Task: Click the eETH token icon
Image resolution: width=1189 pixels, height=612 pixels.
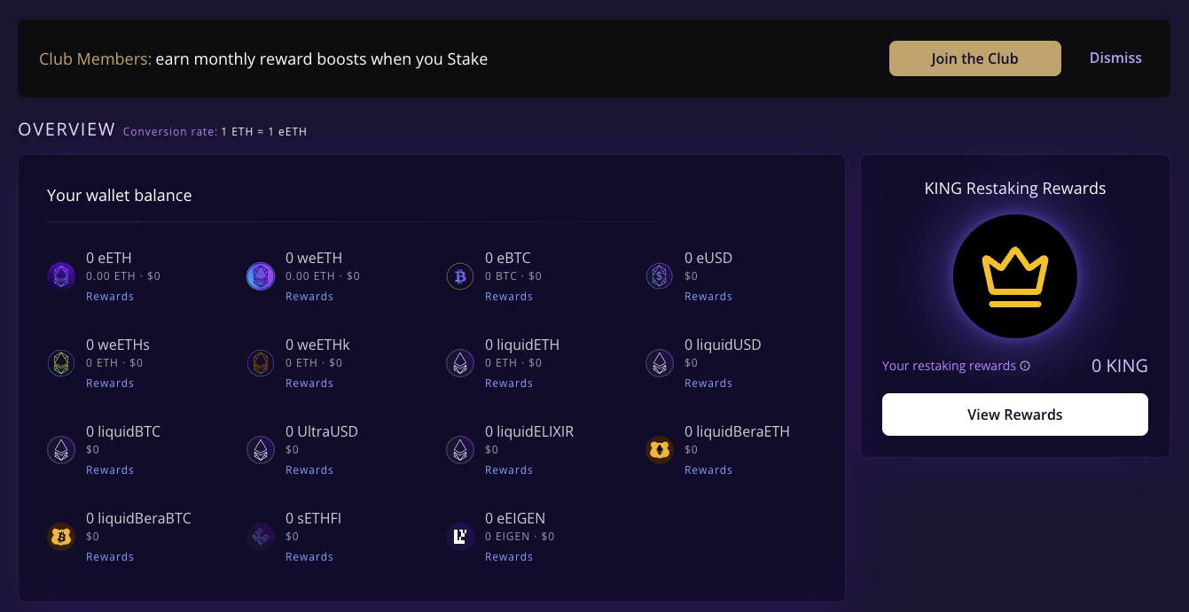Action: pyautogui.click(x=61, y=275)
